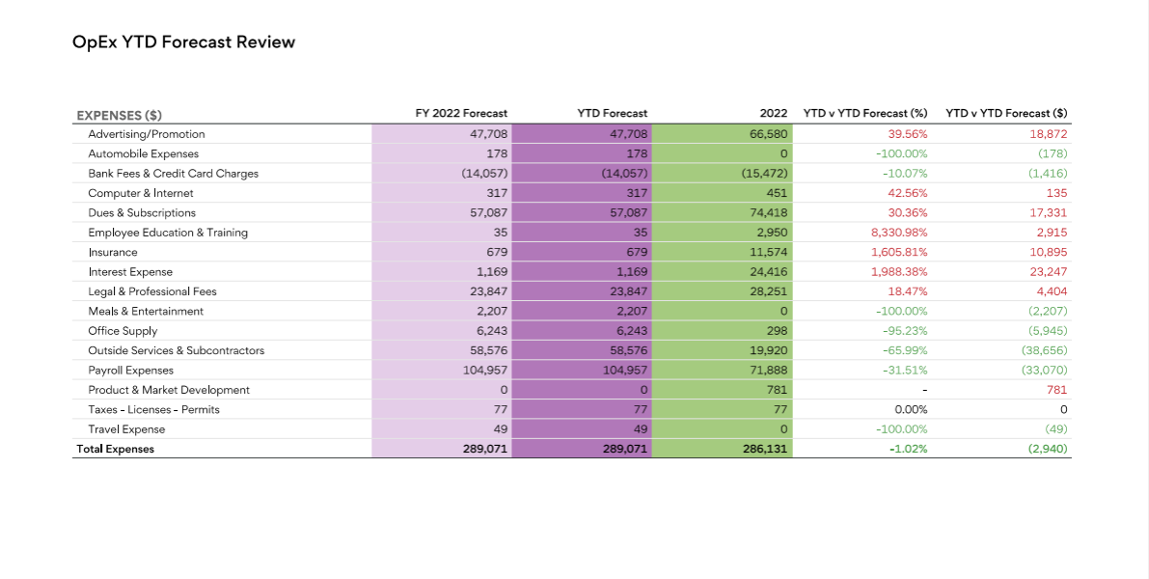Select the Total Expenses row label
The image size is (1149, 579).
point(115,449)
